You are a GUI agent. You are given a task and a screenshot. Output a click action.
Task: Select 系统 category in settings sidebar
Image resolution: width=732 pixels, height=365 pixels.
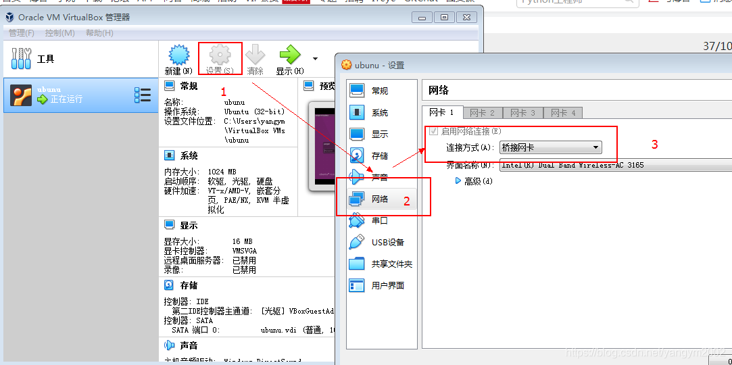(382, 112)
